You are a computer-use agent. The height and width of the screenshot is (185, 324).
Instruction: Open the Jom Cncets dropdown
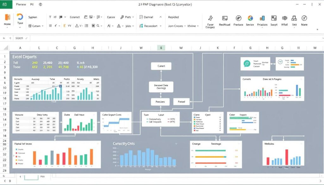(177, 26)
